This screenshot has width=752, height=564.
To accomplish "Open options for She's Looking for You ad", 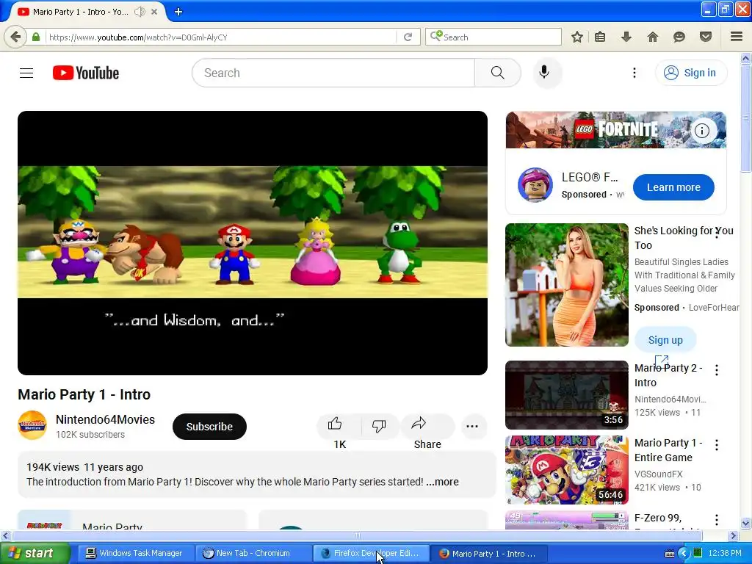I will point(717,234).
